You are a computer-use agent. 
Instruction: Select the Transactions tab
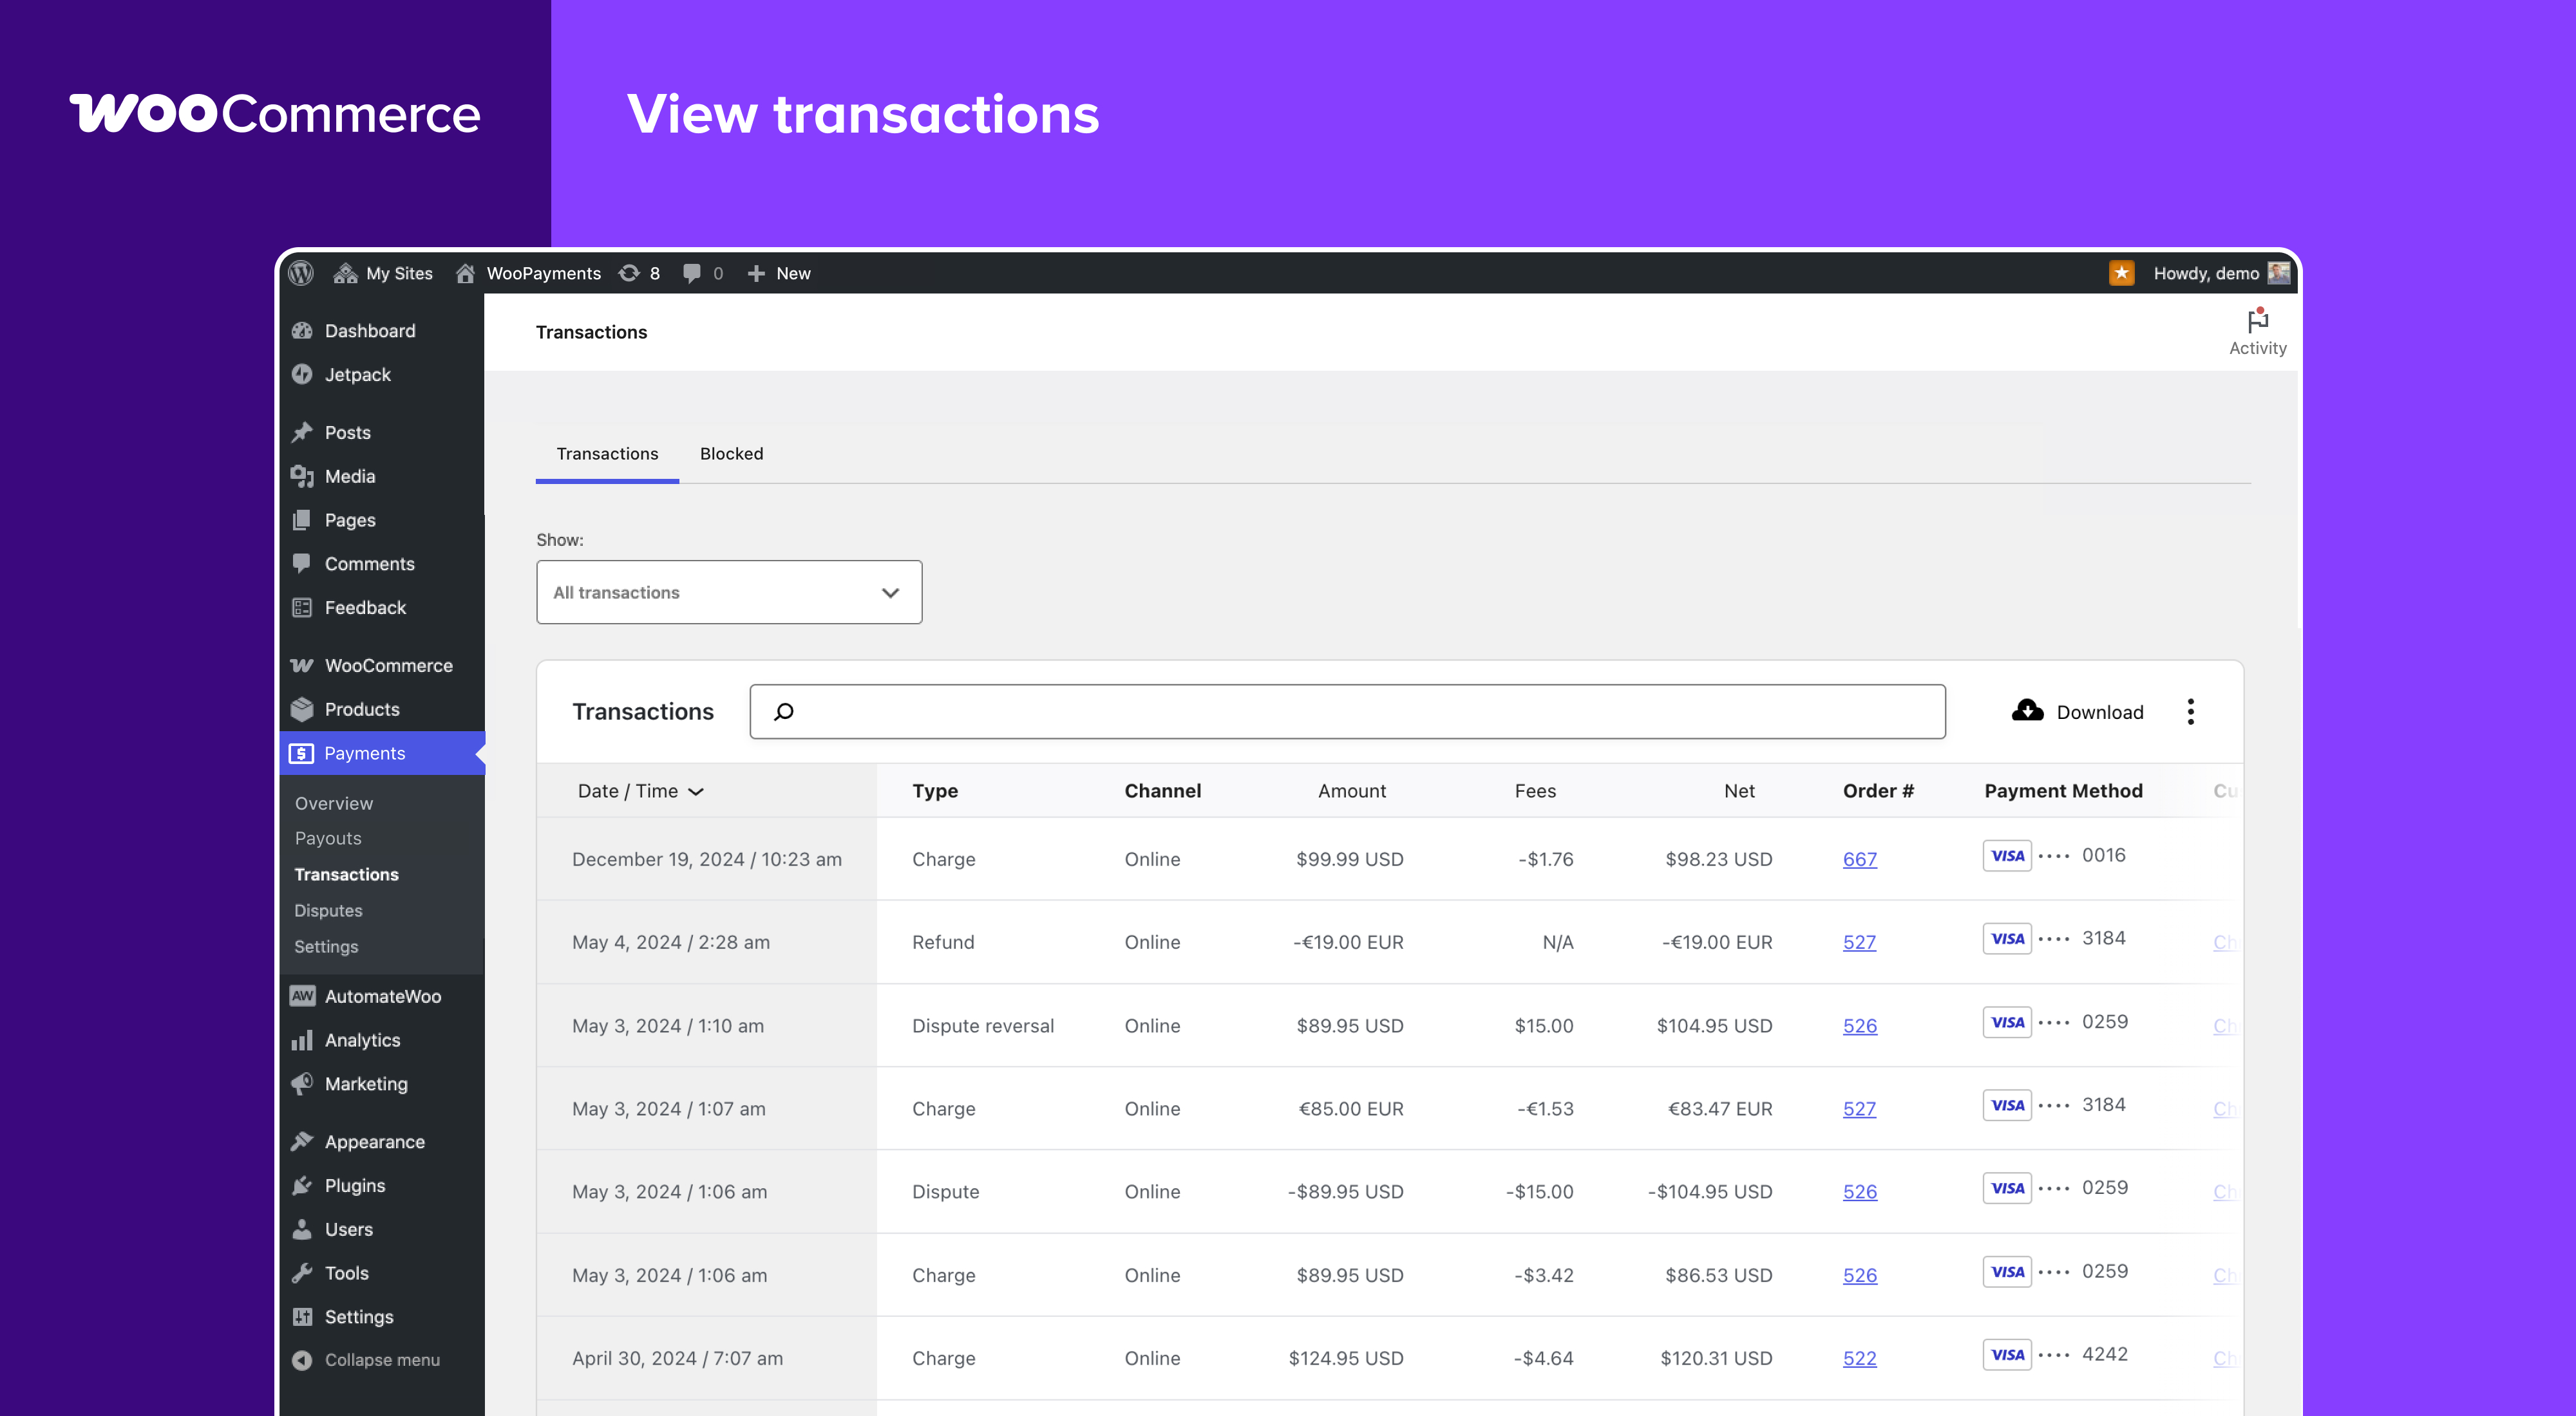point(607,453)
